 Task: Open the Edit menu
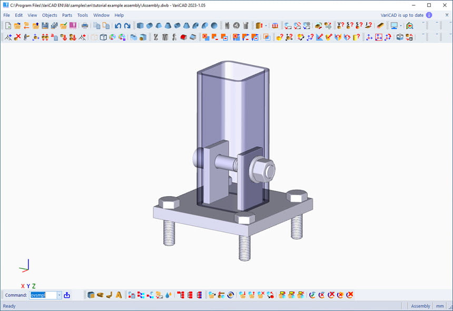tap(19, 15)
